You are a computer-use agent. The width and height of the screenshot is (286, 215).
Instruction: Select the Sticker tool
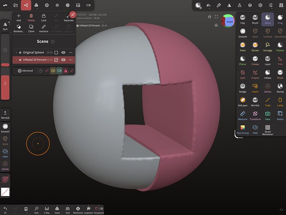click(x=255, y=47)
